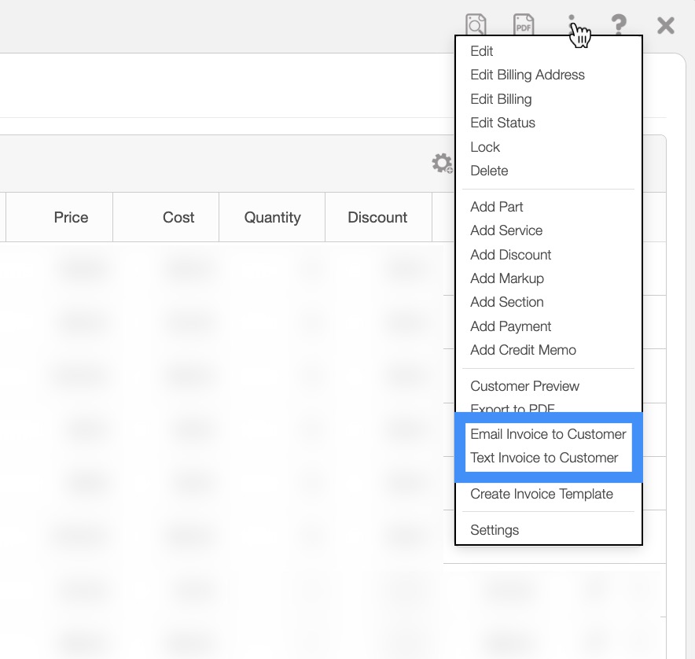Image resolution: width=695 pixels, height=659 pixels.
Task: Choose Add Payment option
Action: [x=510, y=326]
